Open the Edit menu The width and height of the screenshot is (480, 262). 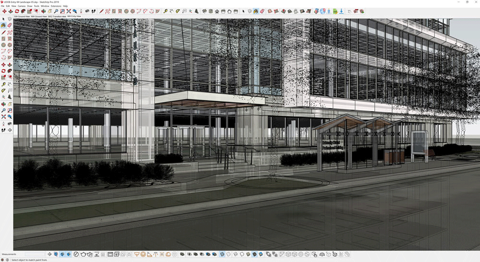click(8, 6)
